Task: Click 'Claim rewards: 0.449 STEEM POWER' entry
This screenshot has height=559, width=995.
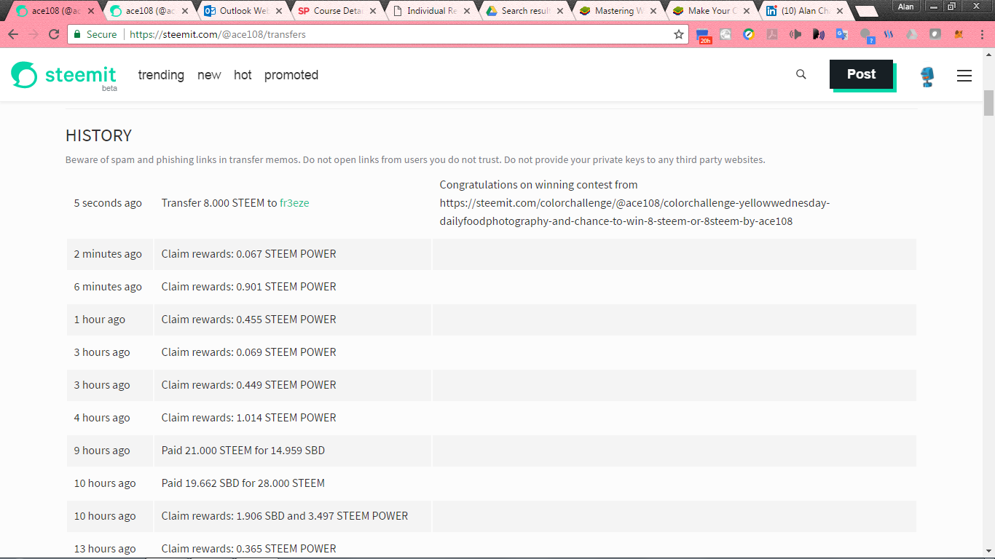Action: tap(249, 385)
